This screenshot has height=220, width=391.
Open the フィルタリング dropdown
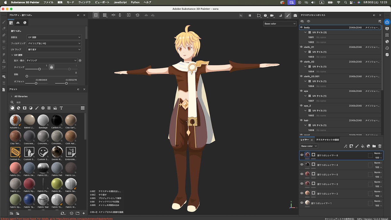[54, 43]
